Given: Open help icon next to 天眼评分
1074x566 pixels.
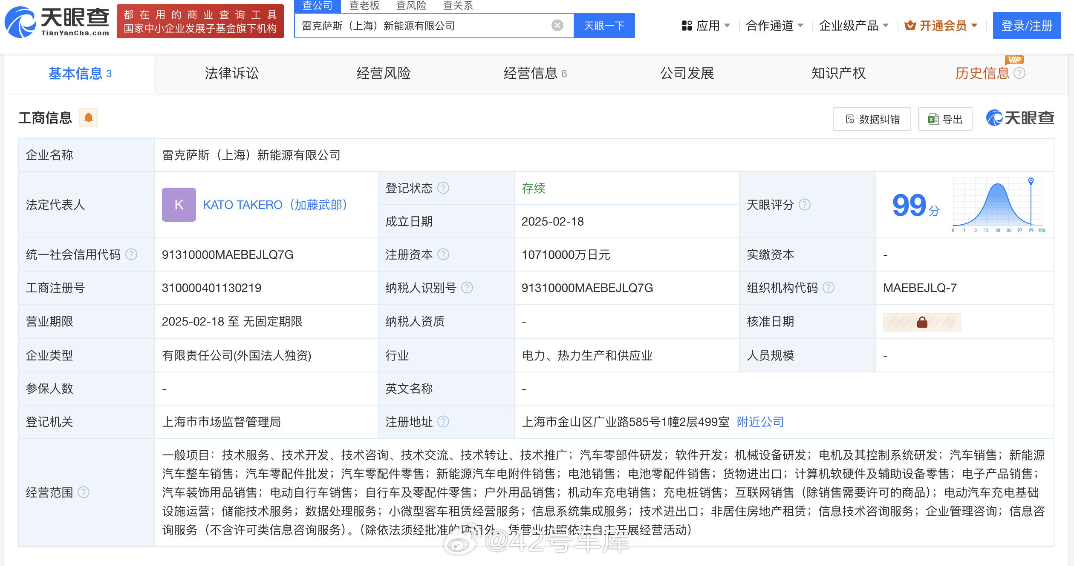Looking at the screenshot, I should click(804, 205).
